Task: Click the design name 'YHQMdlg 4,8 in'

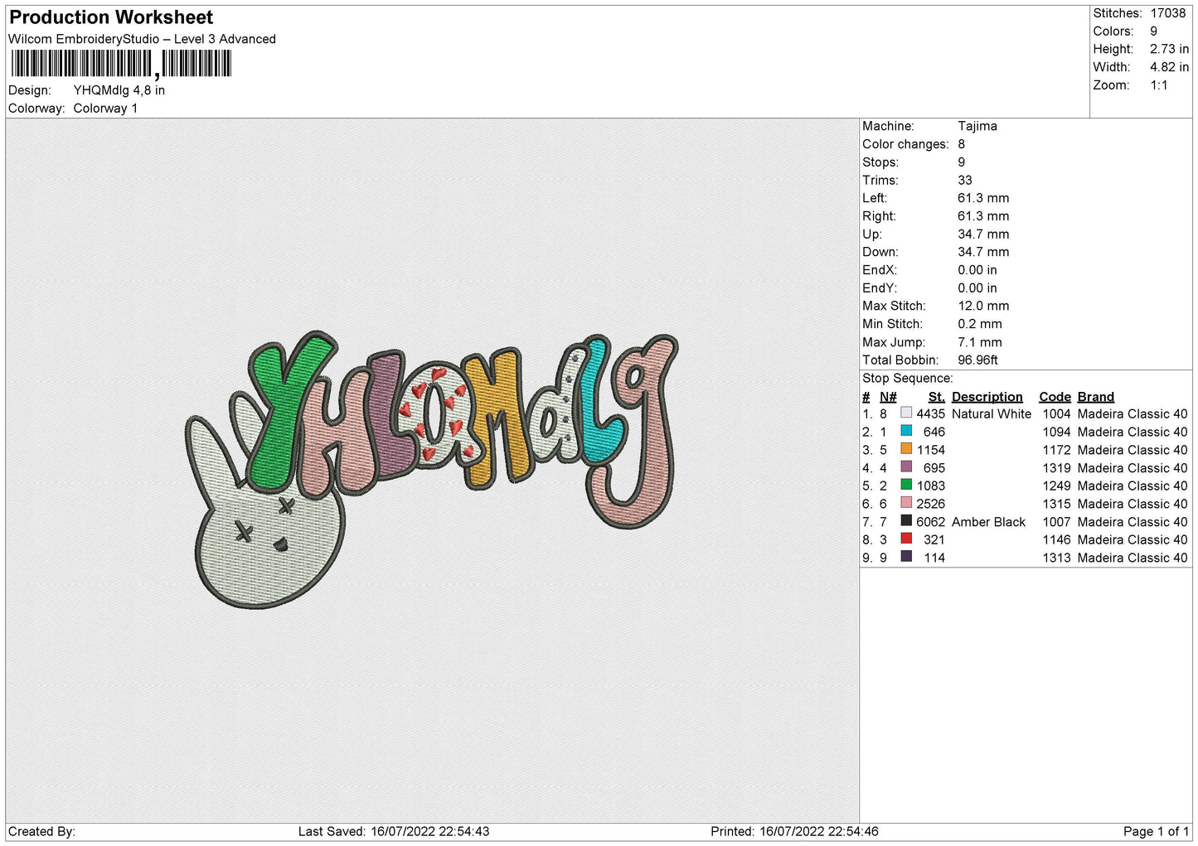Action: (119, 90)
